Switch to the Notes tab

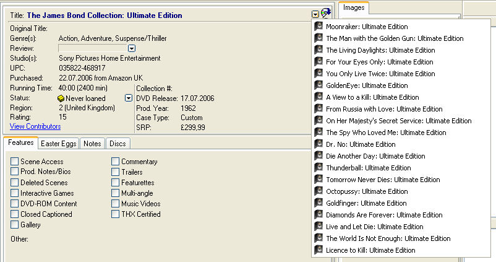pos(92,144)
